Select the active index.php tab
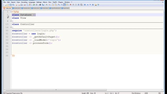 (8, 8)
